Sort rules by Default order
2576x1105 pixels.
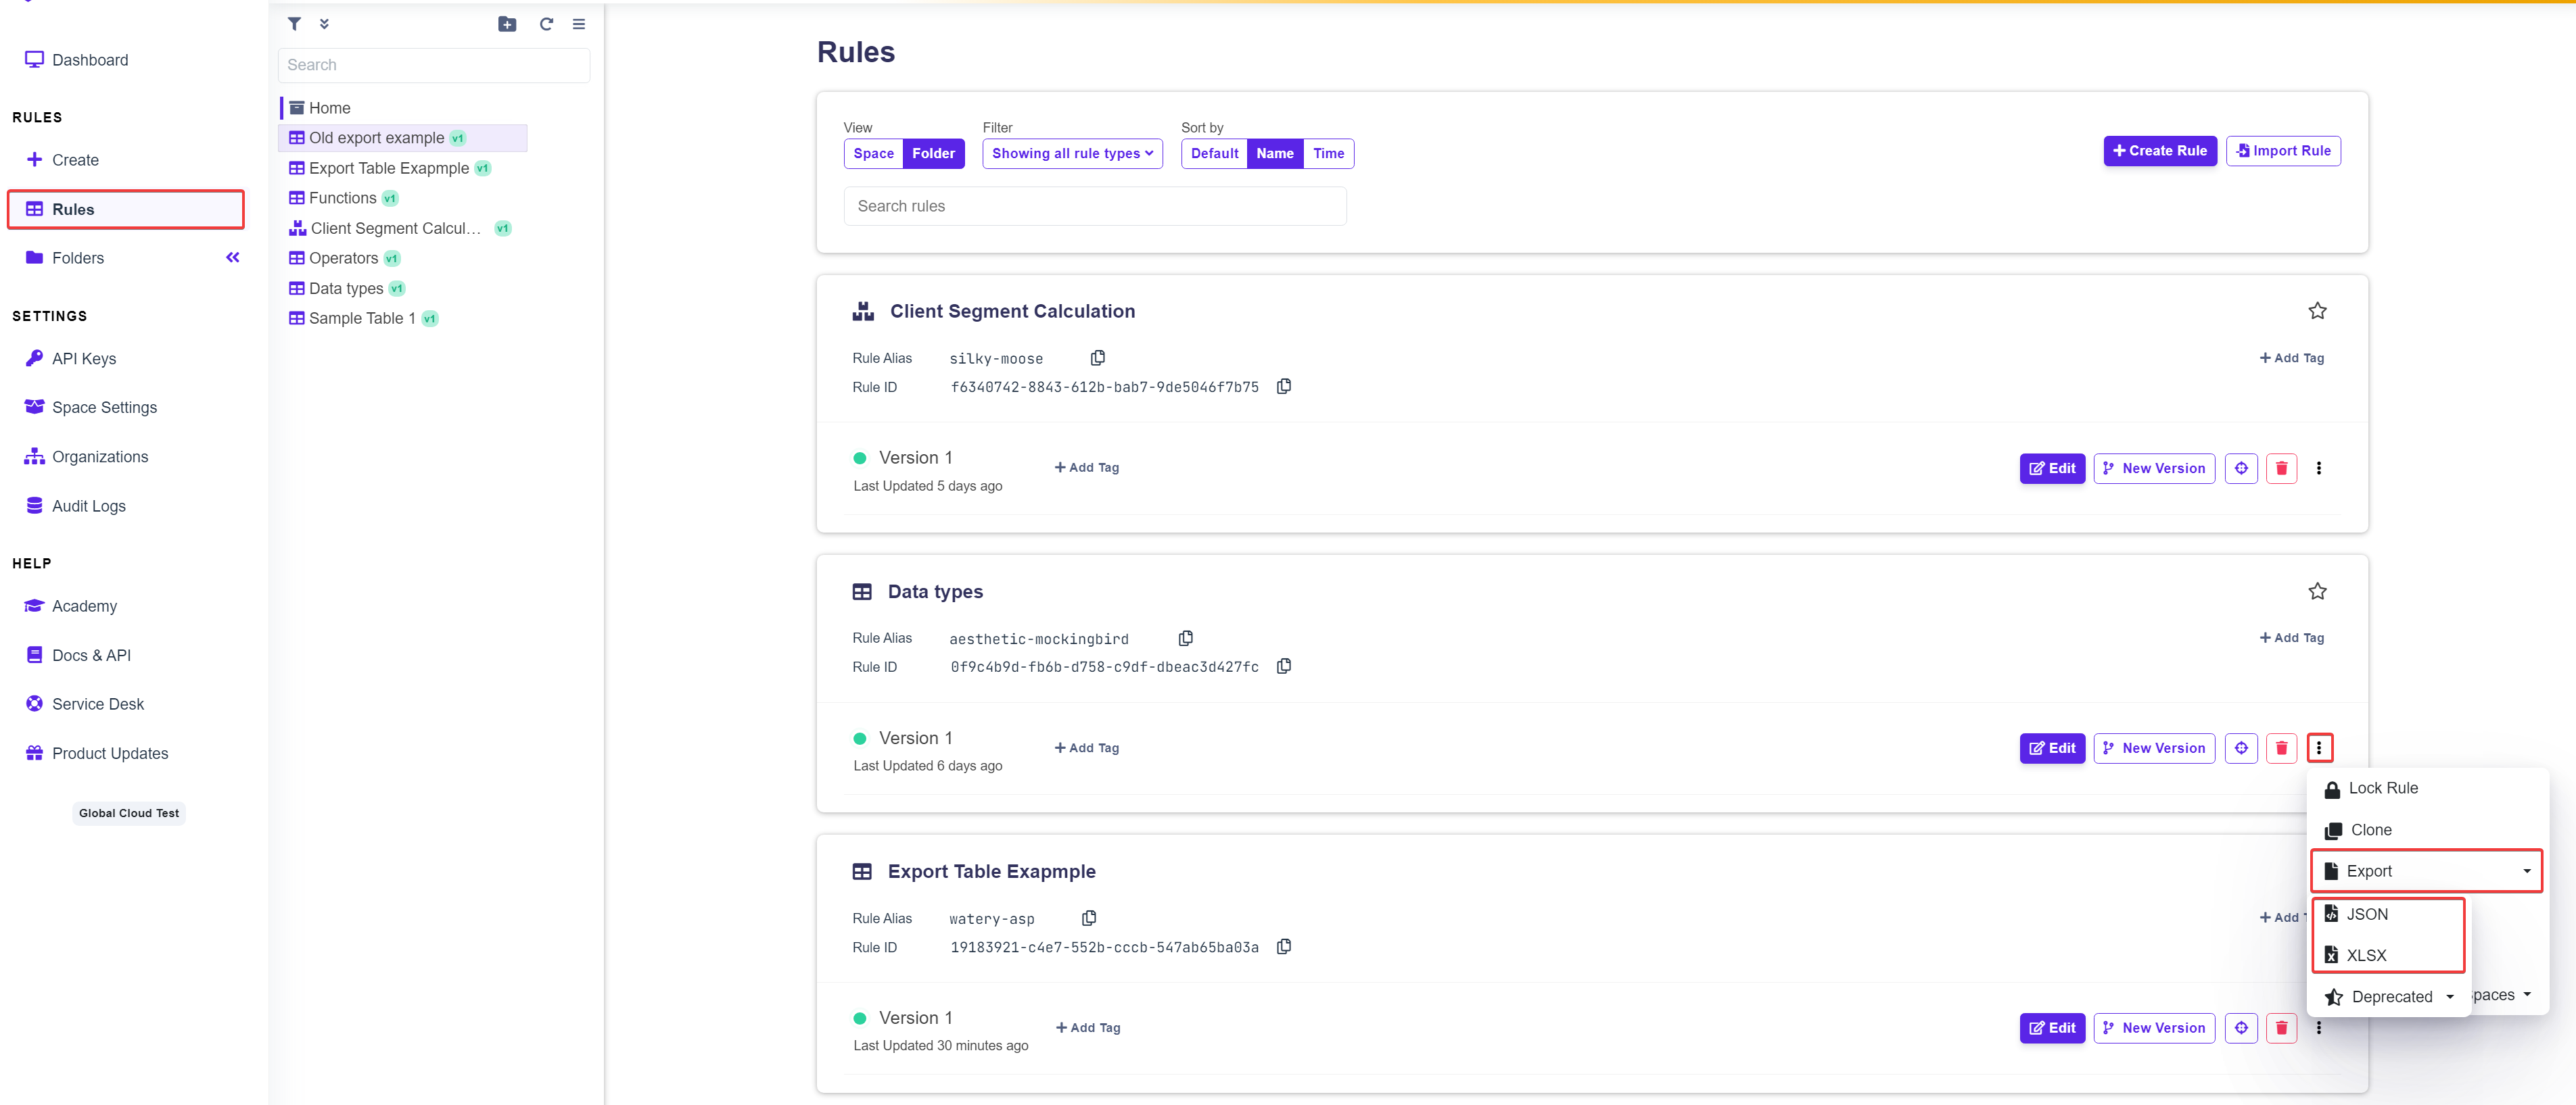pos(1214,154)
